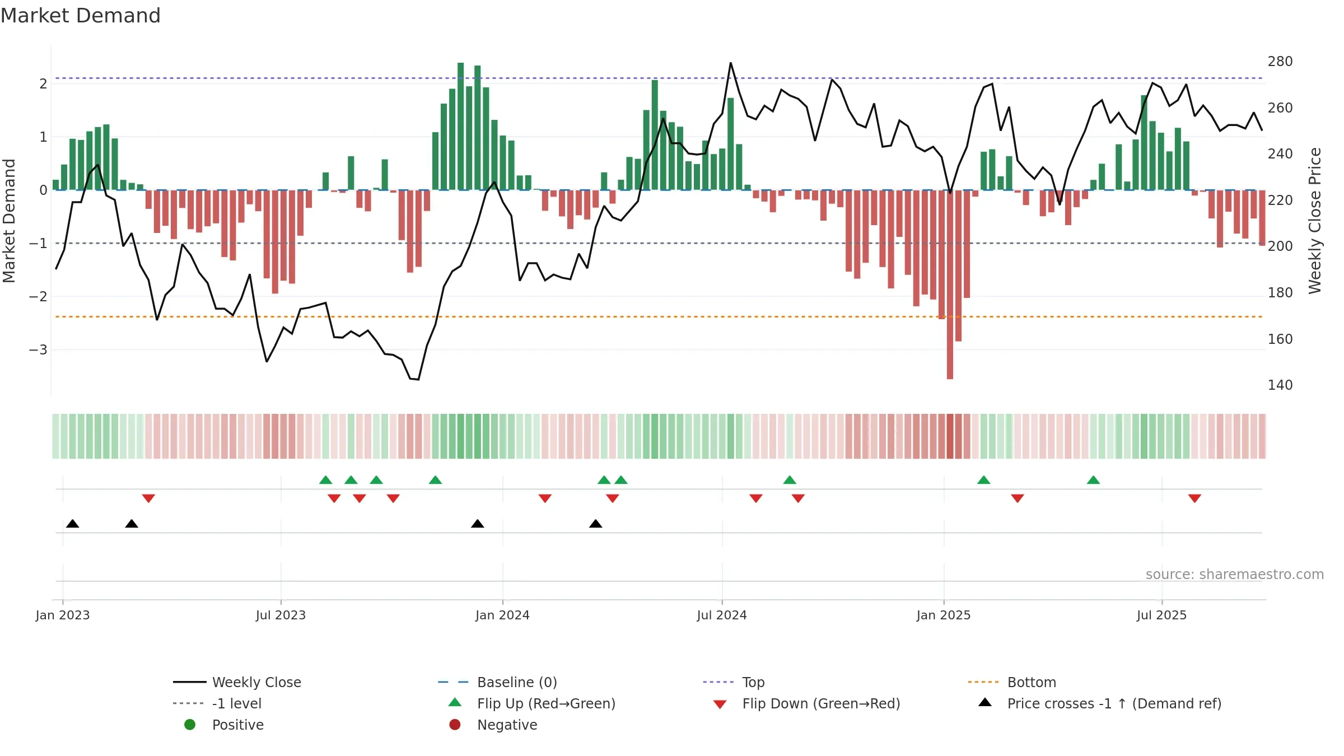This screenshot has height=756, width=1344.
Task: Click the Jul 2025 axis label
Action: [x=1161, y=615]
